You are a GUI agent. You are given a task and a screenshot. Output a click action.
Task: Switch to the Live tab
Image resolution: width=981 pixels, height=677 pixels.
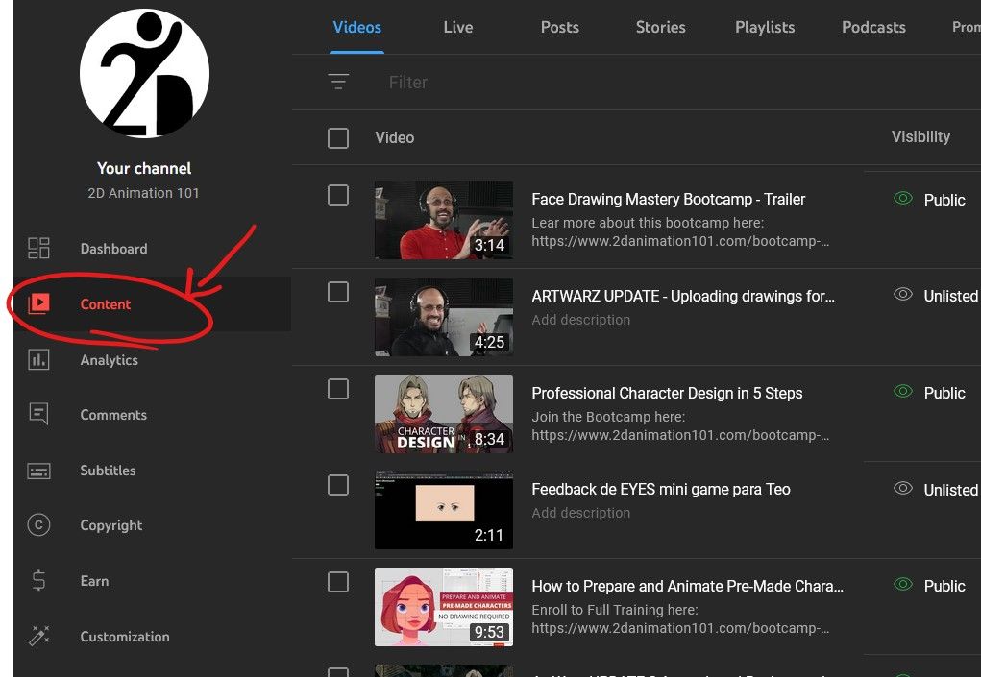click(457, 27)
